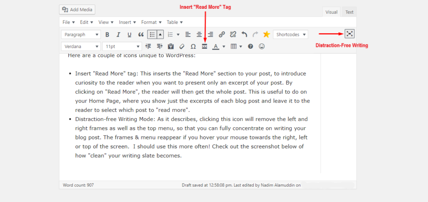Enable Distraction-Free Writing mode icon
The width and height of the screenshot is (428, 202).
coord(350,33)
